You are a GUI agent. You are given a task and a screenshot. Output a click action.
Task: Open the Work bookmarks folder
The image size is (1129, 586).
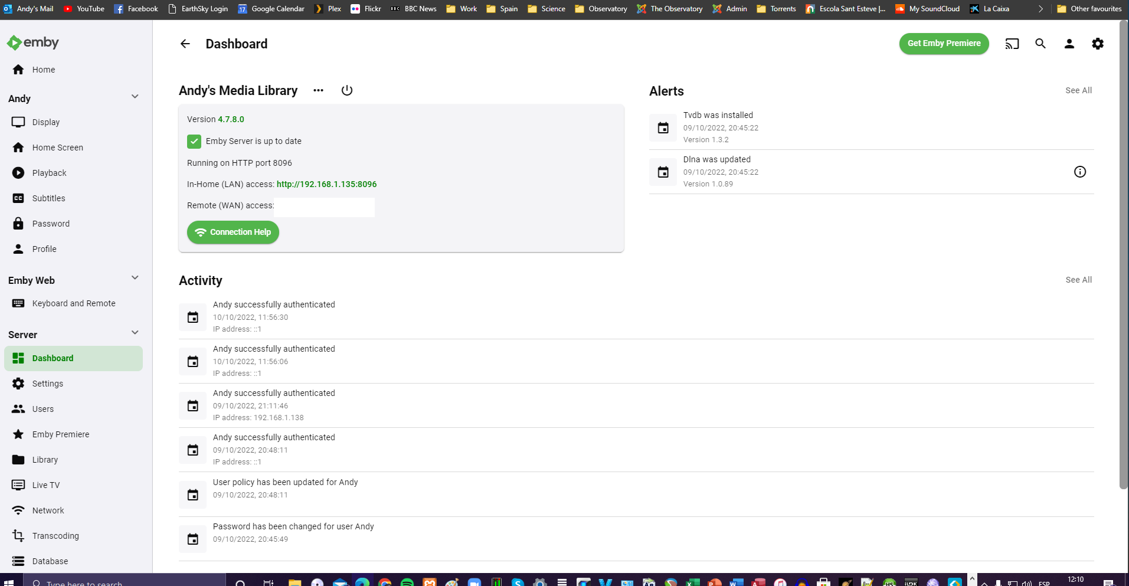(x=462, y=9)
